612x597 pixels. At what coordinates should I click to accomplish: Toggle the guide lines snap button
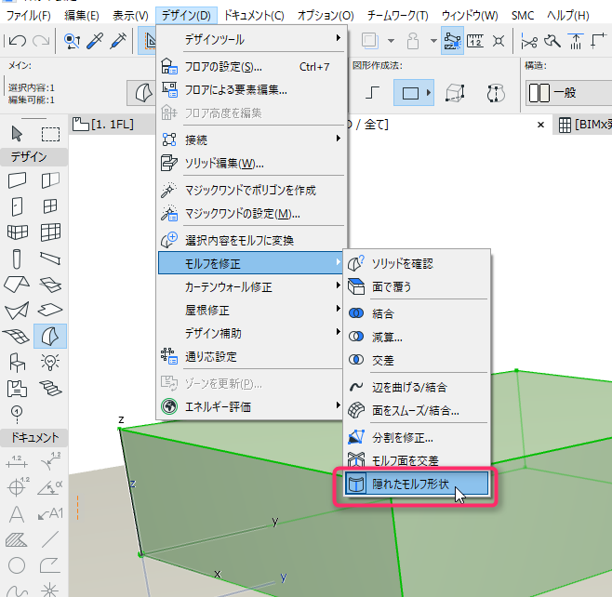pyautogui.click(x=452, y=41)
